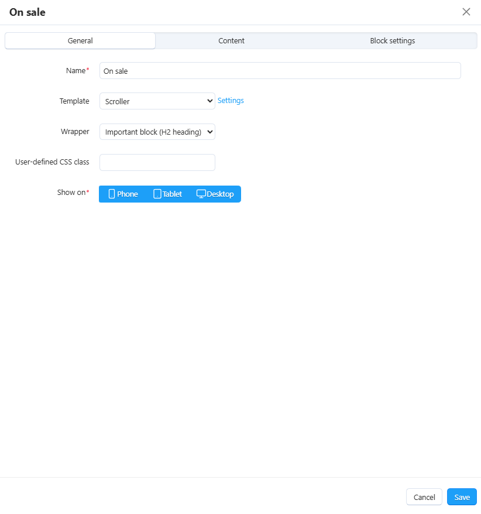Open the Block settings tab

[392, 40]
